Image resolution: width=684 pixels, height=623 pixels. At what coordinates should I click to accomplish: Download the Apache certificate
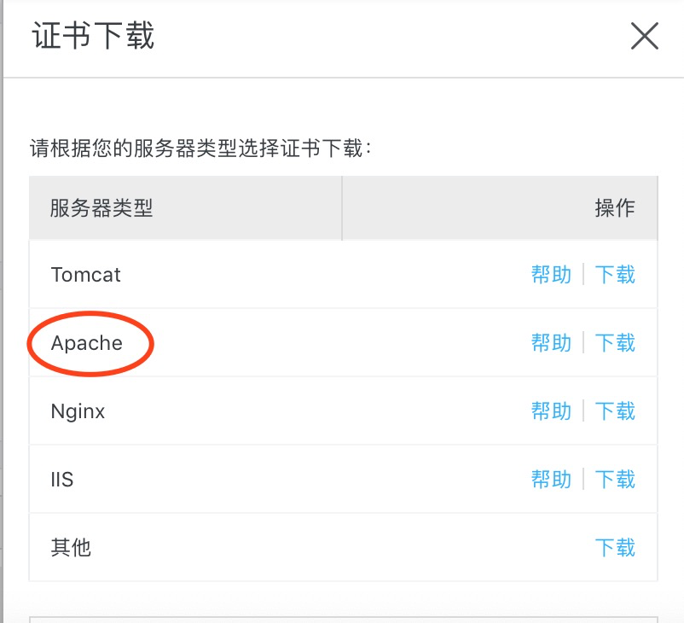tap(615, 343)
